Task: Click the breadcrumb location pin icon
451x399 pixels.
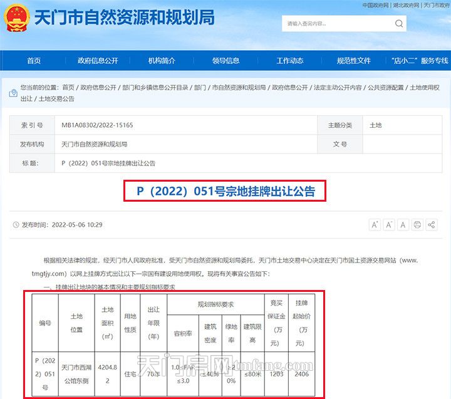Action: [13, 93]
